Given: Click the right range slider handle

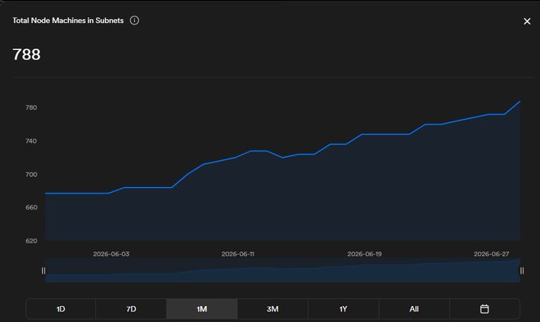Looking at the screenshot, I should click(x=522, y=270).
